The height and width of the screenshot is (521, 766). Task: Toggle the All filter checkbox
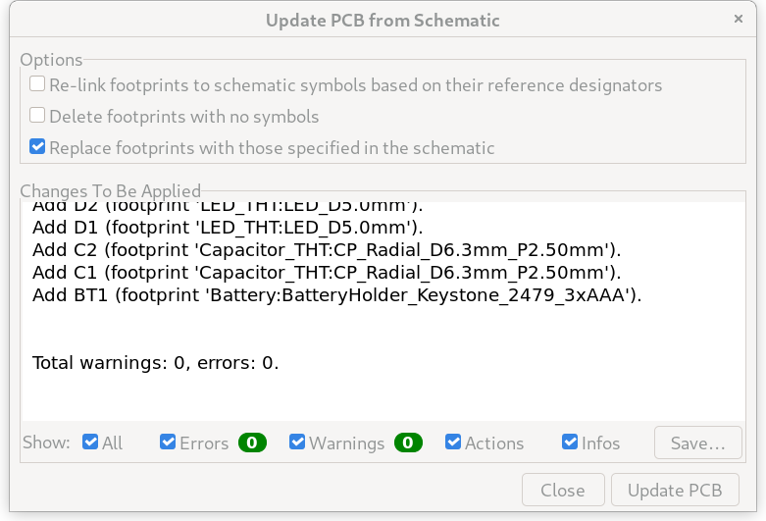coord(90,442)
